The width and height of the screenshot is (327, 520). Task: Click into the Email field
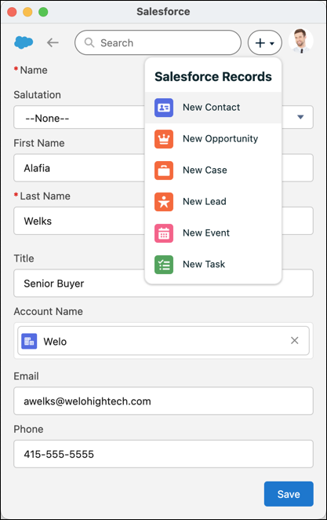(163, 401)
